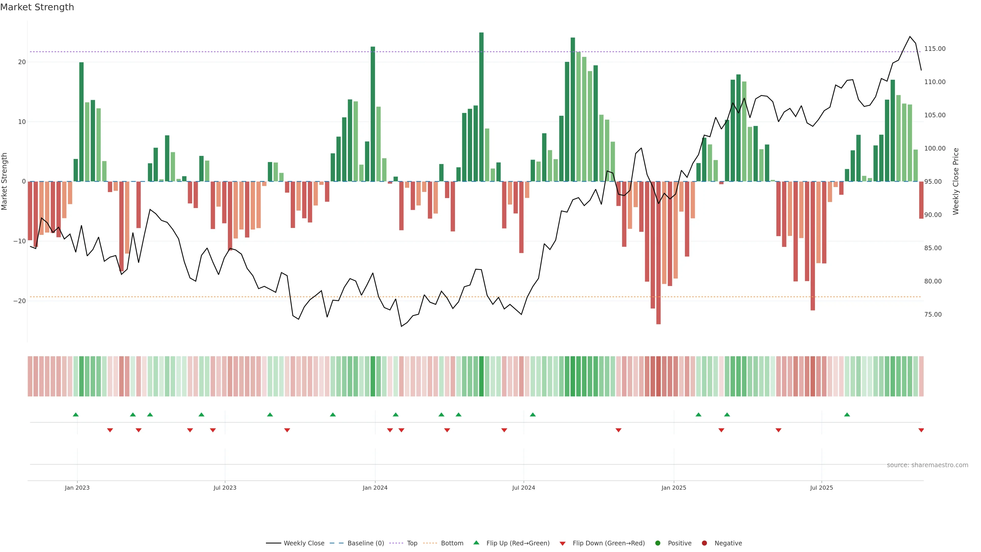The height and width of the screenshot is (552, 981).
Task: Click the green flip-up marker after Jul 2025
Action: (x=847, y=415)
